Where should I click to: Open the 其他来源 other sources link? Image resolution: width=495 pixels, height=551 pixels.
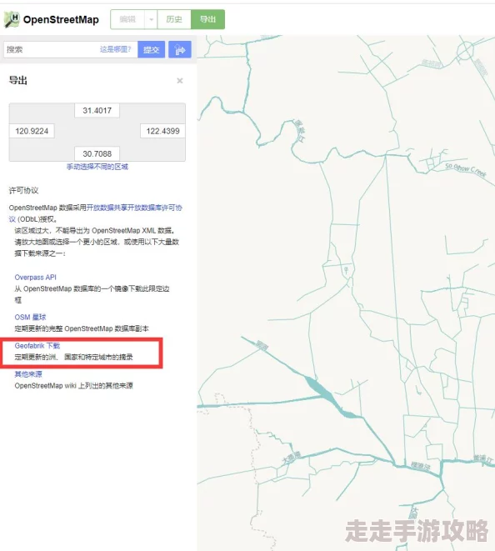[28, 374]
